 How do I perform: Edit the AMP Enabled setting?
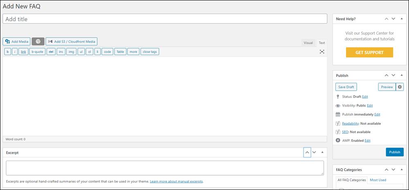[x=368, y=141]
